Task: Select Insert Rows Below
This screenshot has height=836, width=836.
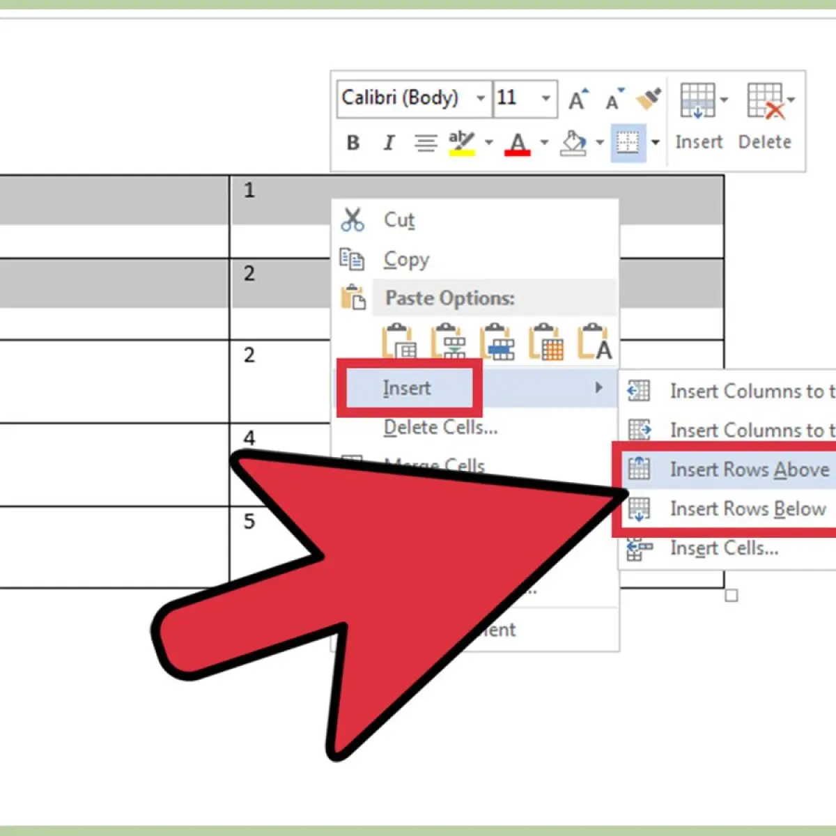Action: (x=728, y=509)
